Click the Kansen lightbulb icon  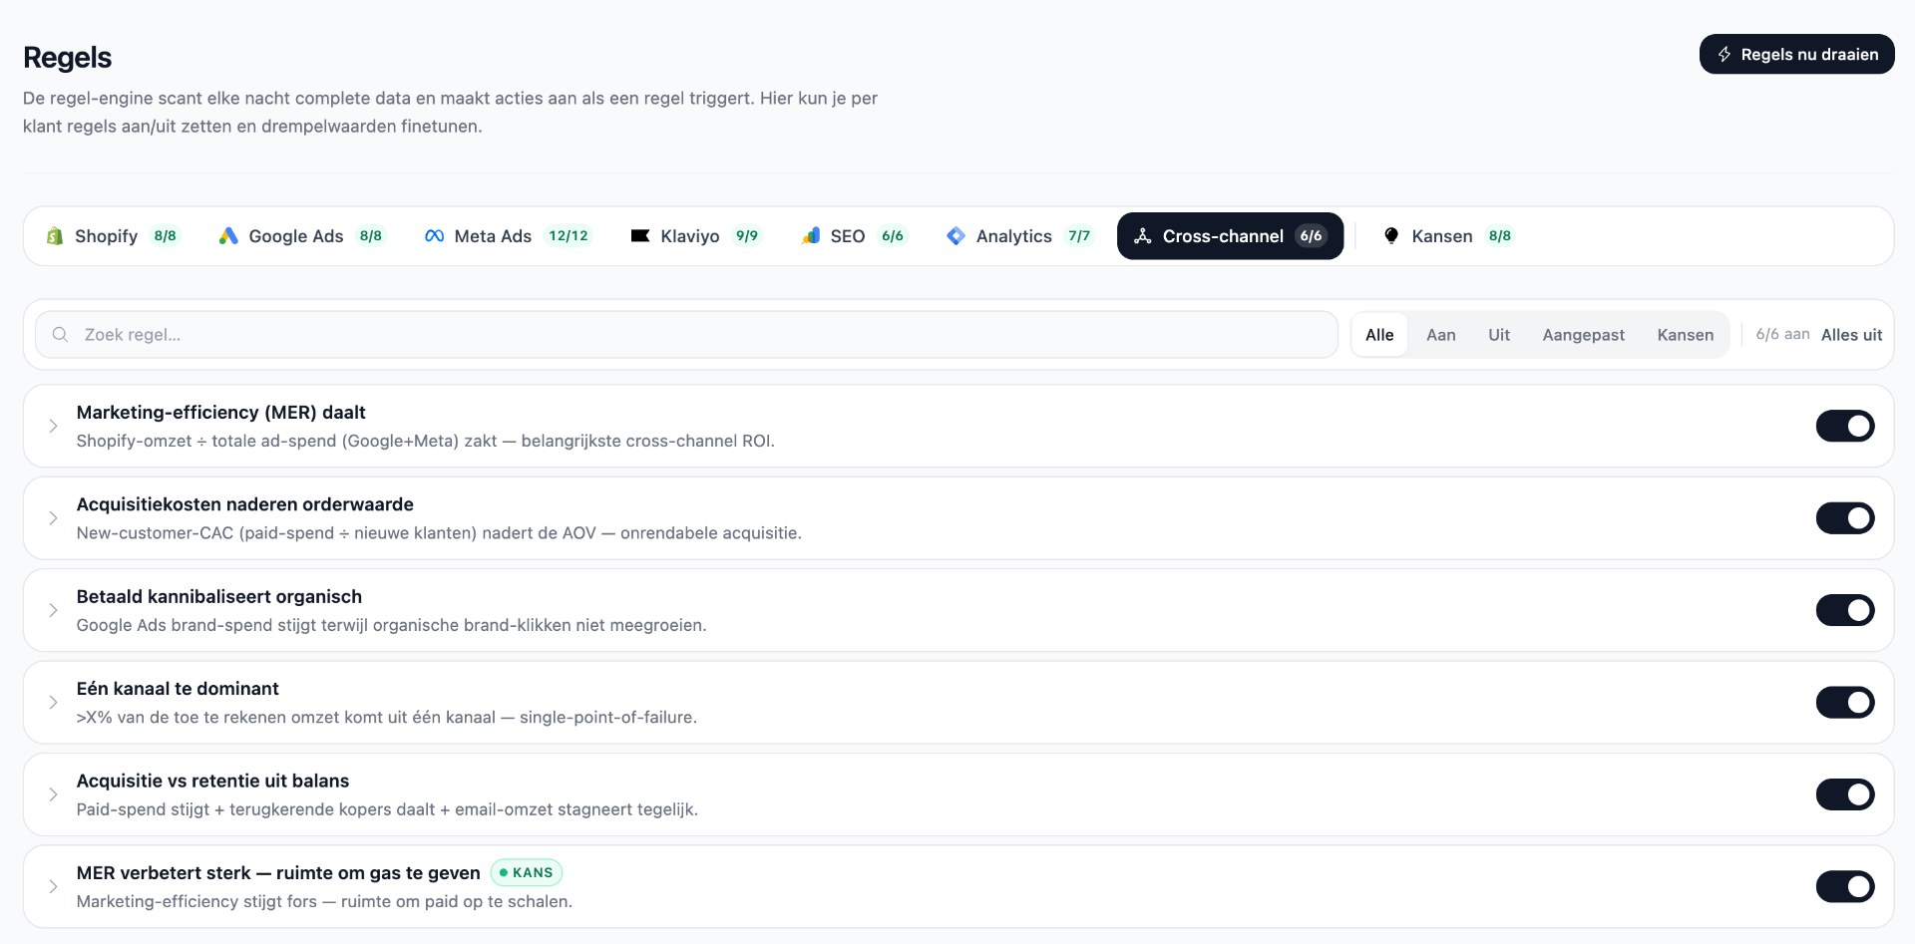tap(1391, 236)
